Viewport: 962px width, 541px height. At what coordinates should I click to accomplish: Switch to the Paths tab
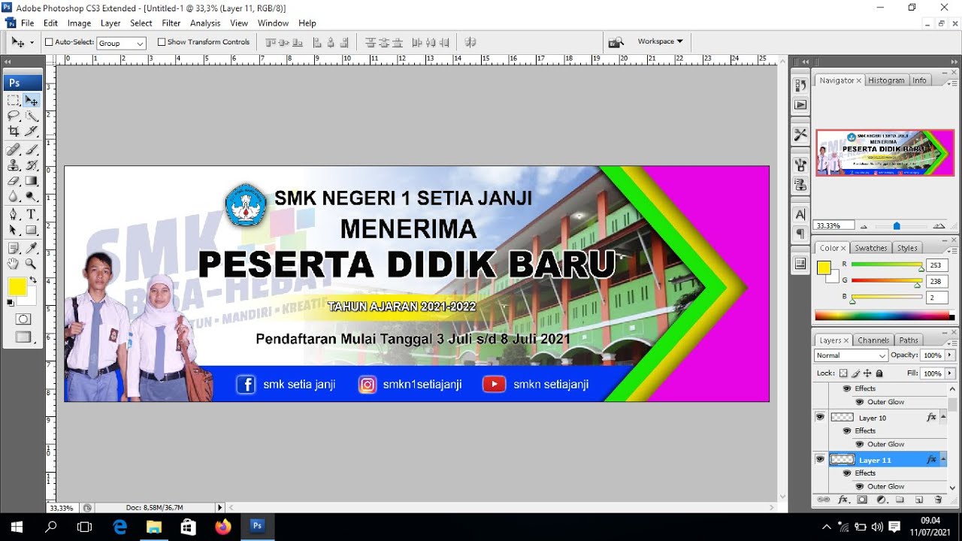pyautogui.click(x=909, y=340)
